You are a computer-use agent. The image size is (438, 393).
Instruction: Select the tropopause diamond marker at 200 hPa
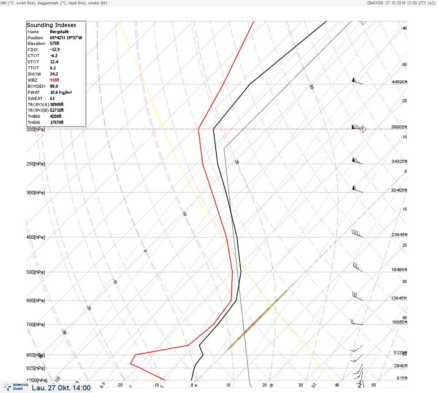coord(362,129)
